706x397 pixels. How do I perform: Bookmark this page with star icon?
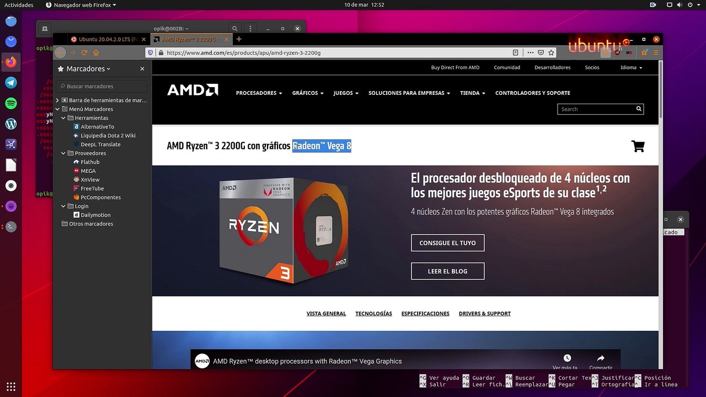(x=551, y=53)
